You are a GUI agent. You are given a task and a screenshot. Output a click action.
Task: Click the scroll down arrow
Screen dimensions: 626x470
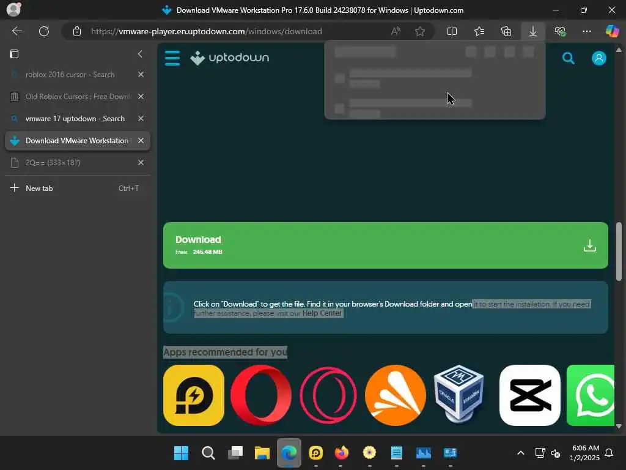coord(619,427)
